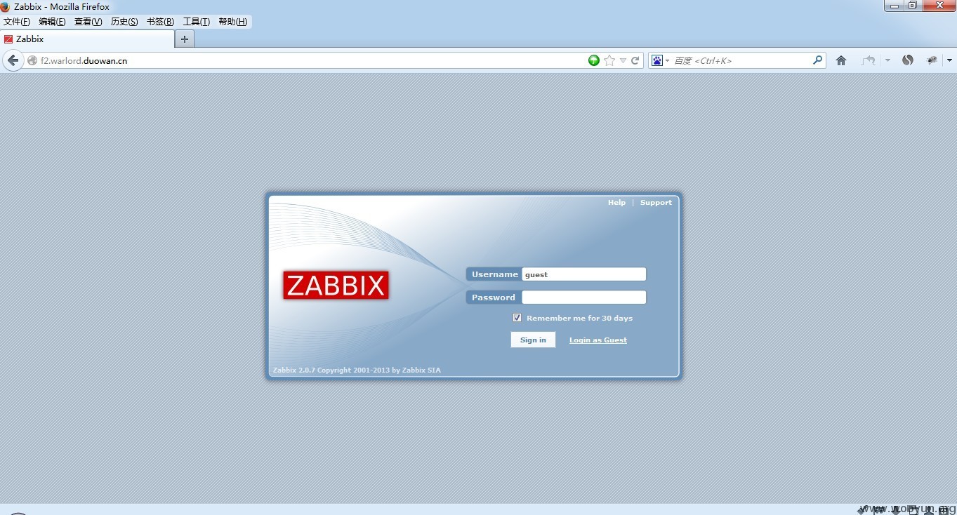Focus the Password input field
Image resolution: width=957 pixels, height=515 pixels.
[583, 297]
